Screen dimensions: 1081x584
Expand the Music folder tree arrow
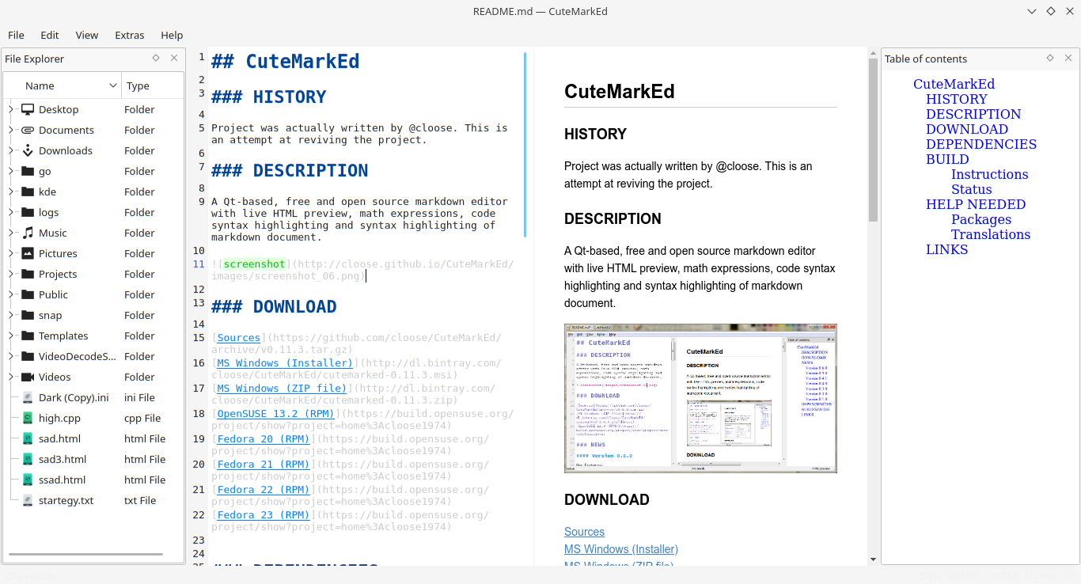pyautogui.click(x=11, y=233)
